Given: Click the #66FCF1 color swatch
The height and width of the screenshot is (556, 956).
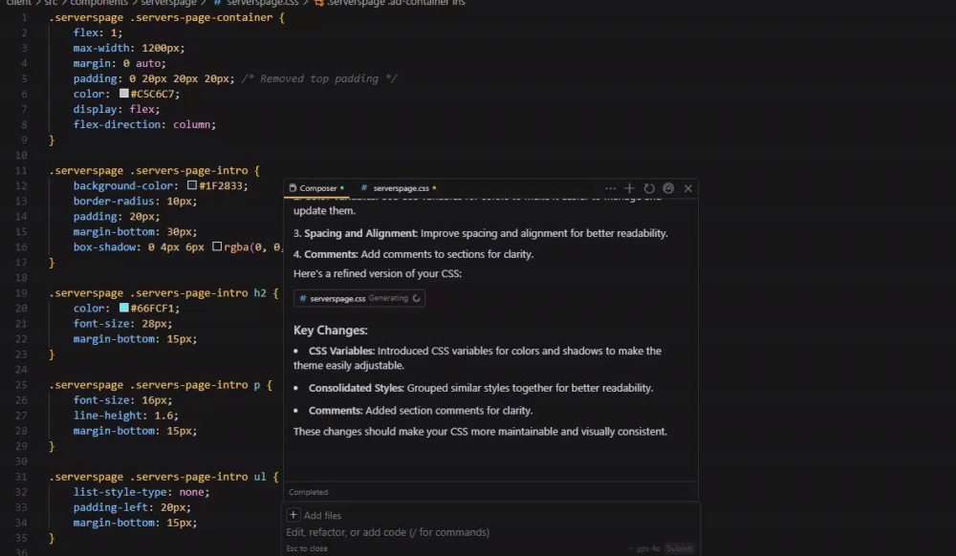Looking at the screenshot, I should [123, 309].
